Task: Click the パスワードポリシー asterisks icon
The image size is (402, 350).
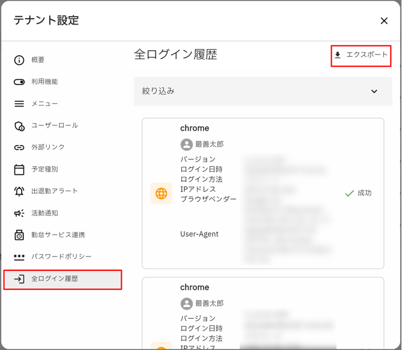Action: pyautogui.click(x=19, y=257)
